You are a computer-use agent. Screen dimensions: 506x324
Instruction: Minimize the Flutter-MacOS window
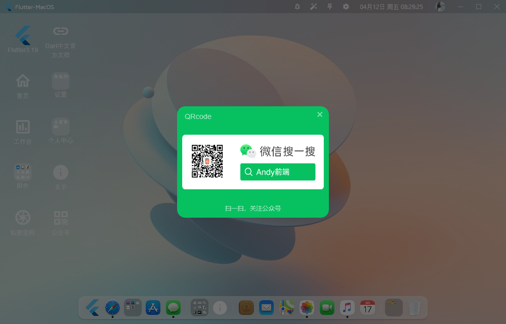pos(460,7)
